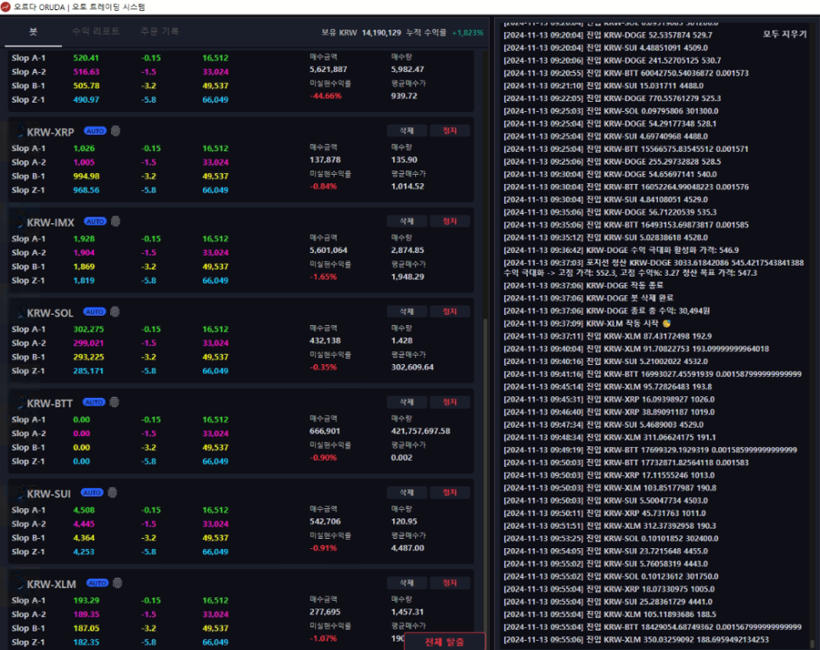This screenshot has width=820, height=650.
Task: Delete the KRW-XRP bot with 삭제
Action: (407, 131)
